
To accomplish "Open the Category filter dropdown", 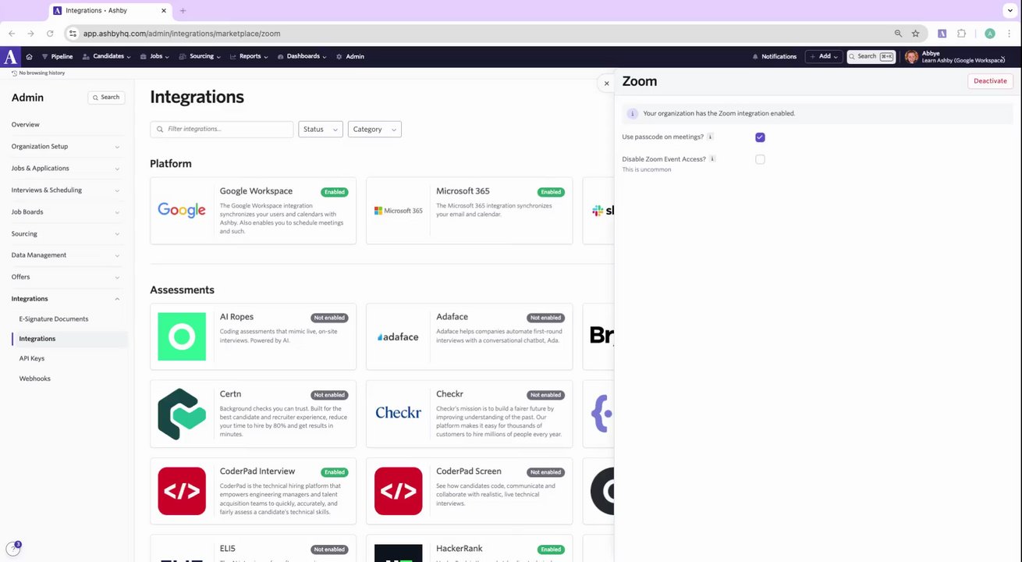I will (x=374, y=129).
